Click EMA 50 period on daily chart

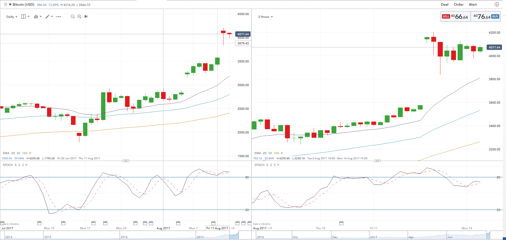tap(19, 153)
